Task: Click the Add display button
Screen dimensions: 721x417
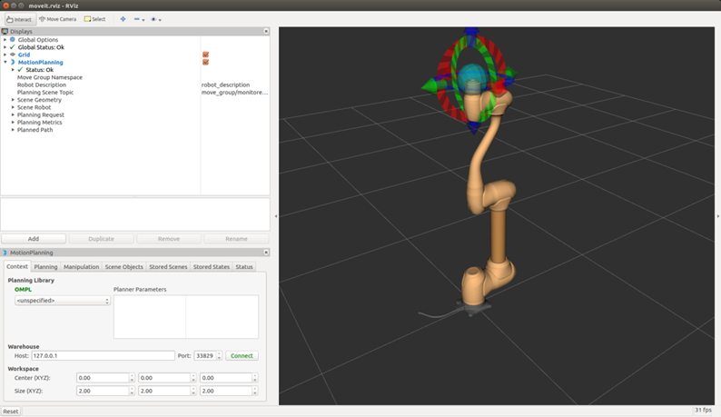Action: (x=34, y=239)
